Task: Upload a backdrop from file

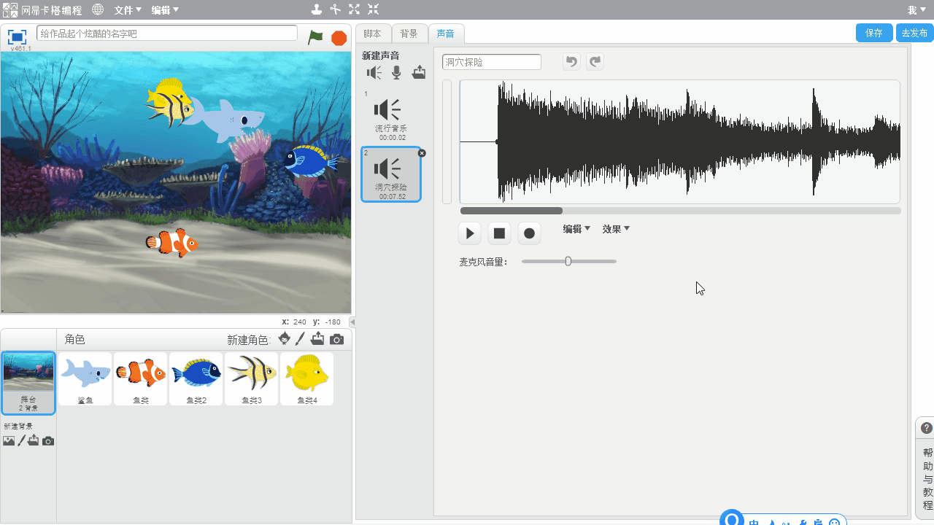Action: 34,440
